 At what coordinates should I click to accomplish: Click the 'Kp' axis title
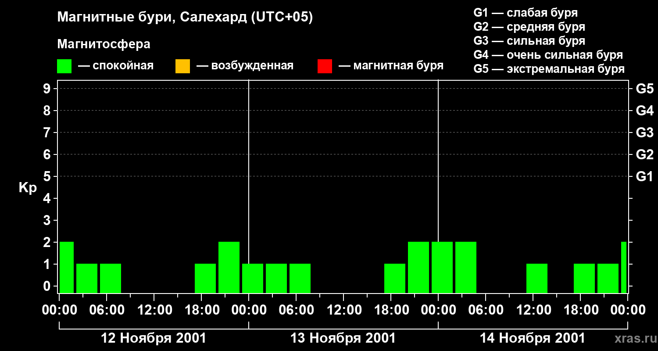click(x=28, y=188)
